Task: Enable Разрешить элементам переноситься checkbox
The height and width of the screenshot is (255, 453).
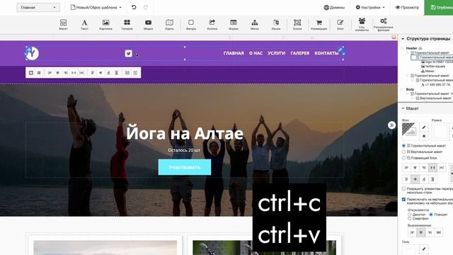Action: click(404, 189)
